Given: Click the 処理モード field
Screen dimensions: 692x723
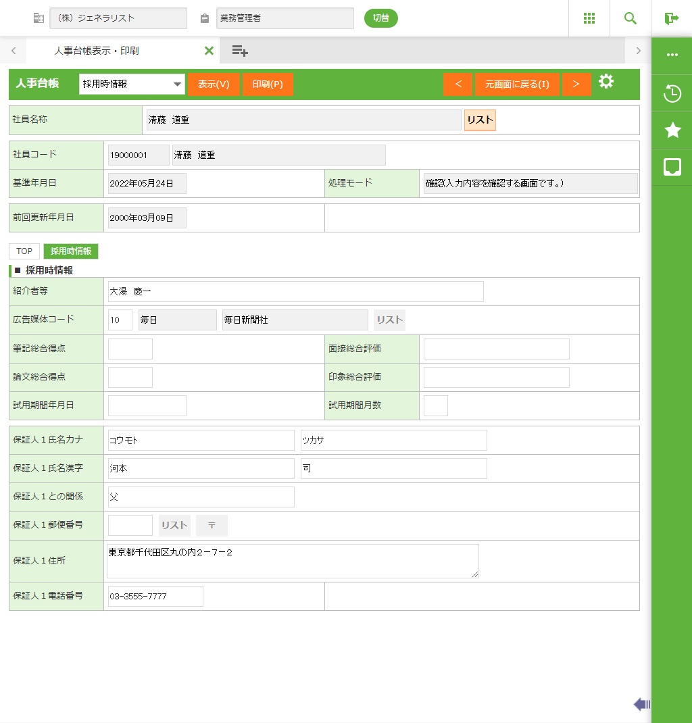Looking at the screenshot, I should 530,184.
